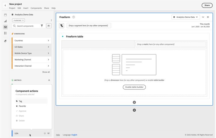Select the Interaction Channel label

(x=23, y=66)
